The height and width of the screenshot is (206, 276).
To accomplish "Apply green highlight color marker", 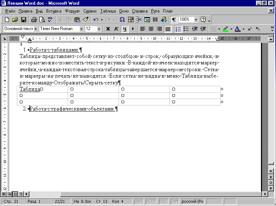I will (x=226, y=29).
